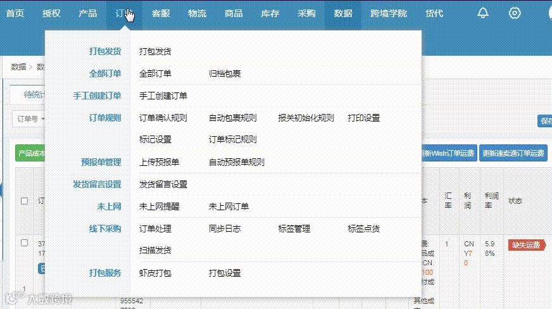Click the 数据 breadcrumb link

(x=18, y=67)
